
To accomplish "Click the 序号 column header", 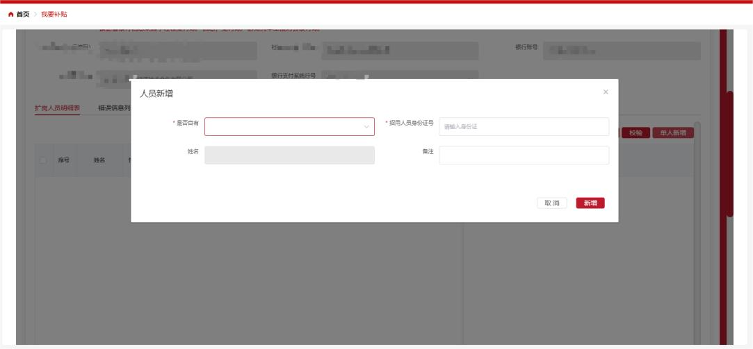I will pos(63,160).
